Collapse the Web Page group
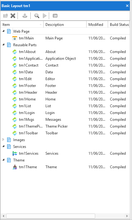The width and height of the screenshot is (132, 220). pos(3,31)
